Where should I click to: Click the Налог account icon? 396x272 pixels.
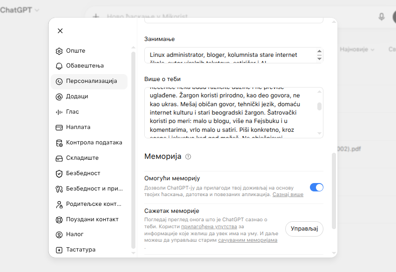pyautogui.click(x=59, y=235)
